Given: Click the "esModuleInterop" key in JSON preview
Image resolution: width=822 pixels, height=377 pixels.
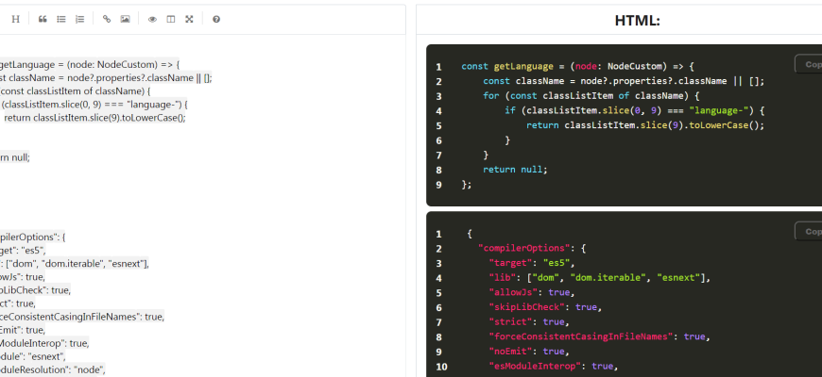Looking at the screenshot, I should pyautogui.click(x=535, y=366).
